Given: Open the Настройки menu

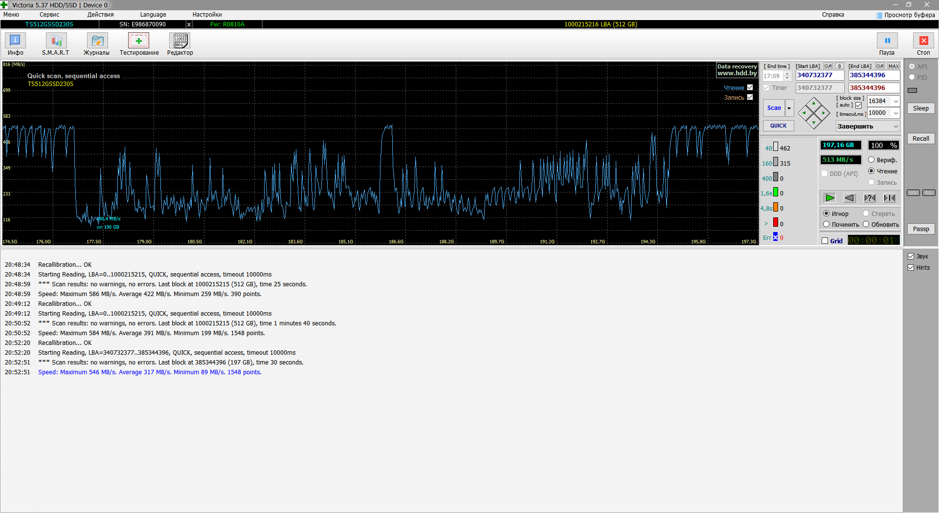Looking at the screenshot, I should tap(207, 15).
